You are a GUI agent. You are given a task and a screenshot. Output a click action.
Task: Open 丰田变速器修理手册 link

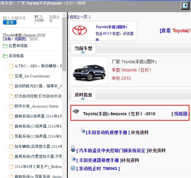pyautogui.click(x=99, y=160)
